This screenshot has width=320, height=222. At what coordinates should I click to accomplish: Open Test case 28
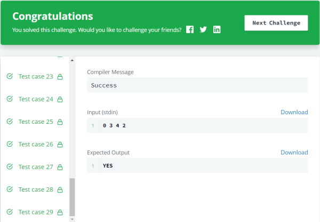pyautogui.click(x=36, y=190)
